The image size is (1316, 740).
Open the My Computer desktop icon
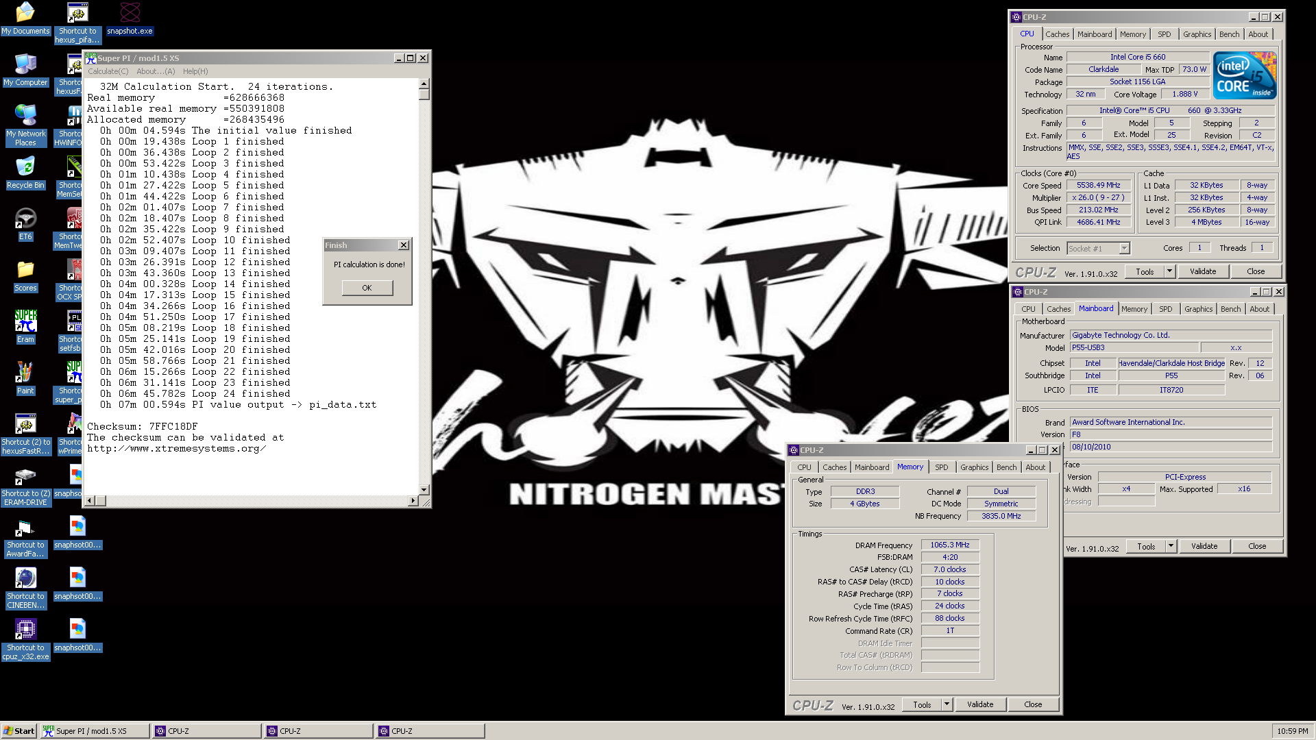[25, 70]
